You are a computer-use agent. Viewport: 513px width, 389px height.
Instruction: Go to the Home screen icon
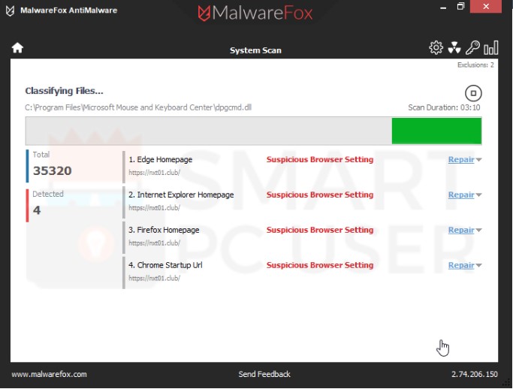[x=17, y=48]
